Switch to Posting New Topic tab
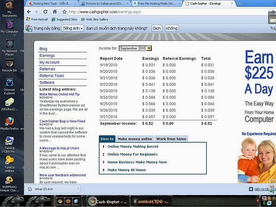The height and width of the screenshot is (207, 276). pyautogui.click(x=52, y=3)
